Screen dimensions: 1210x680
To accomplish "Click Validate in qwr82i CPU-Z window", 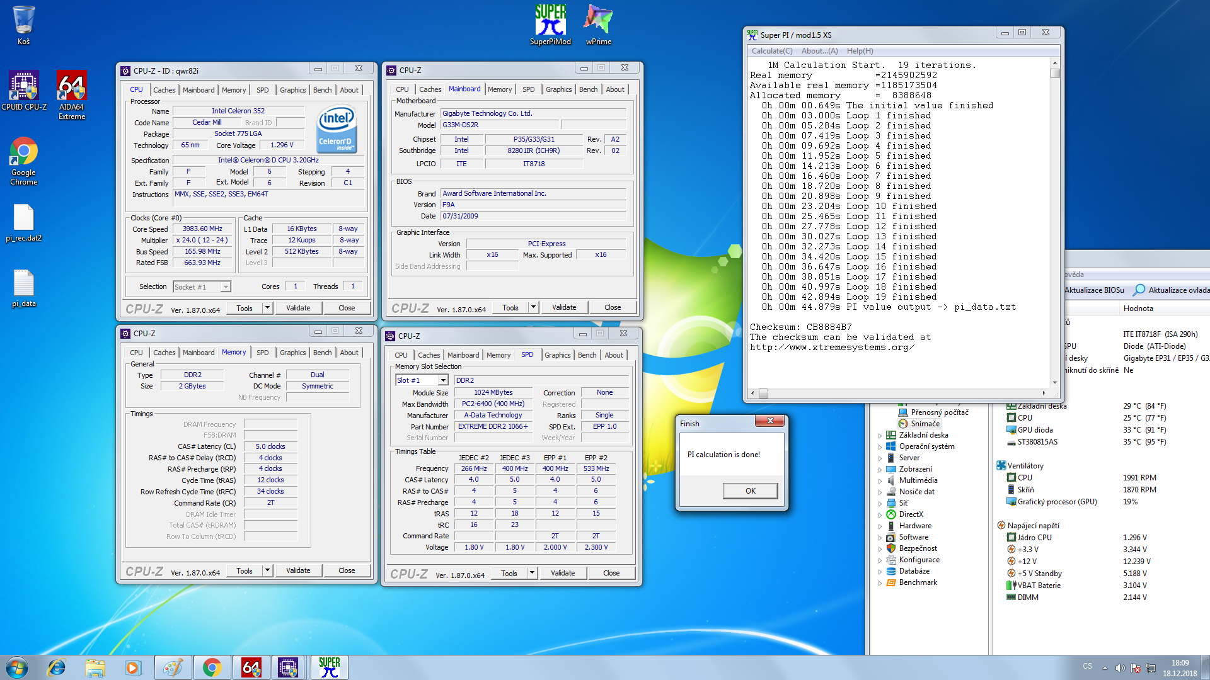I will [298, 308].
